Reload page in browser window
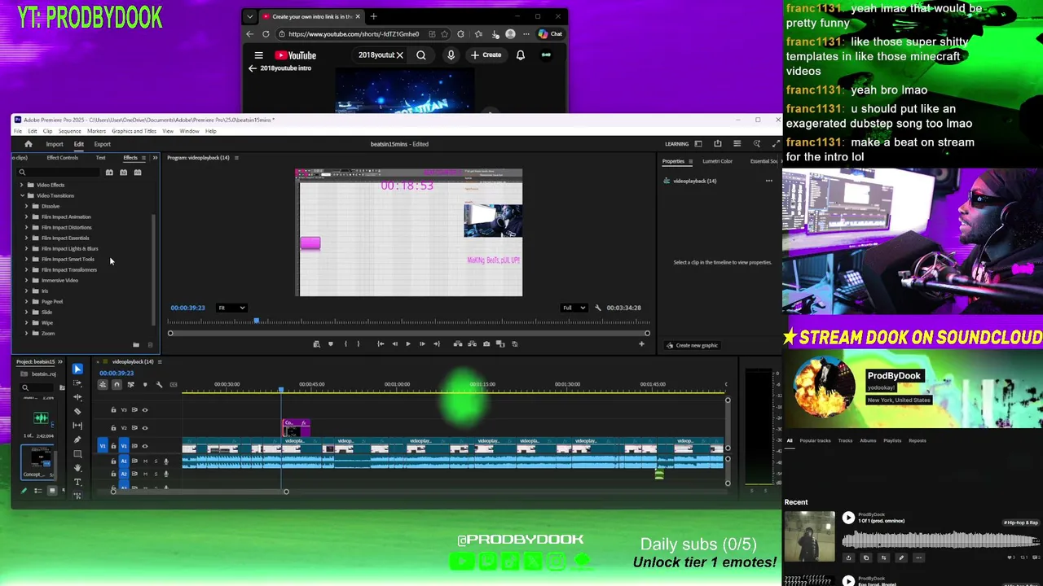1043x586 pixels. point(266,34)
